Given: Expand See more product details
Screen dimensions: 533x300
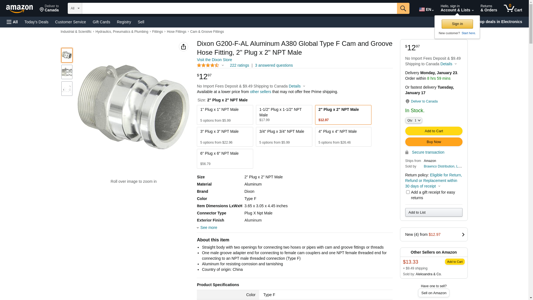Looking at the screenshot, I should point(208,227).
